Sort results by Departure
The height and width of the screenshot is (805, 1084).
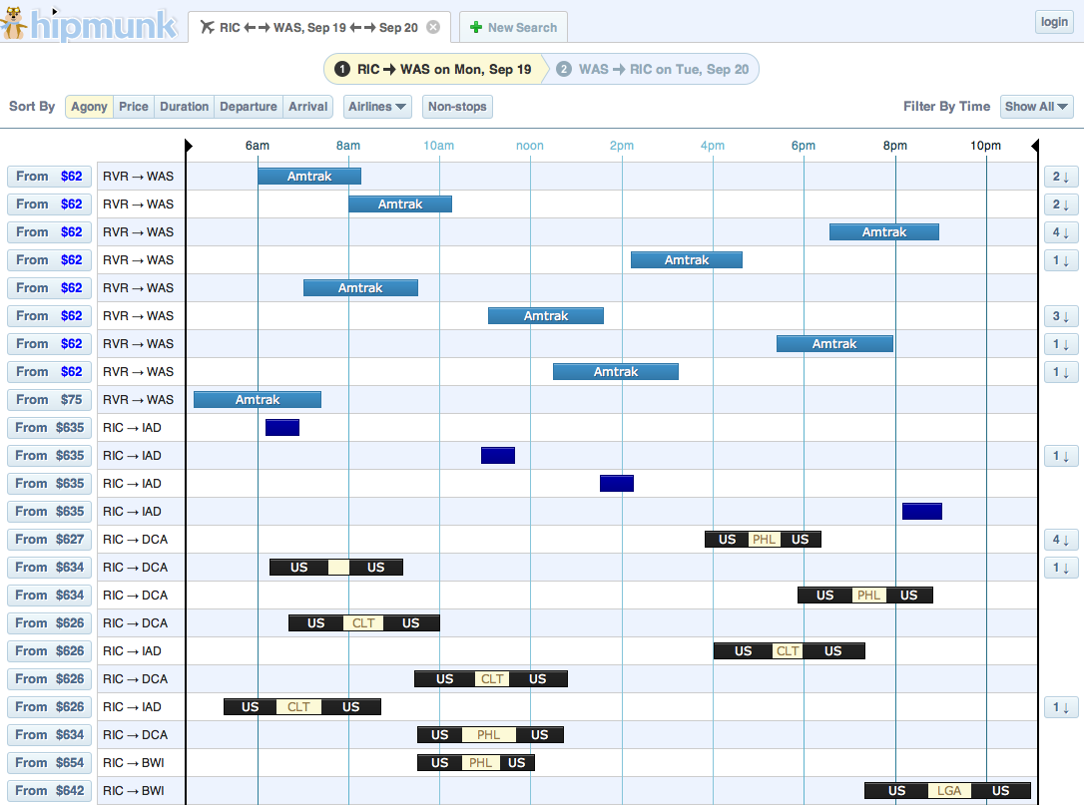249,107
